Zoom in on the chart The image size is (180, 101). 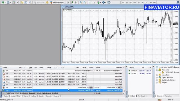81,2
